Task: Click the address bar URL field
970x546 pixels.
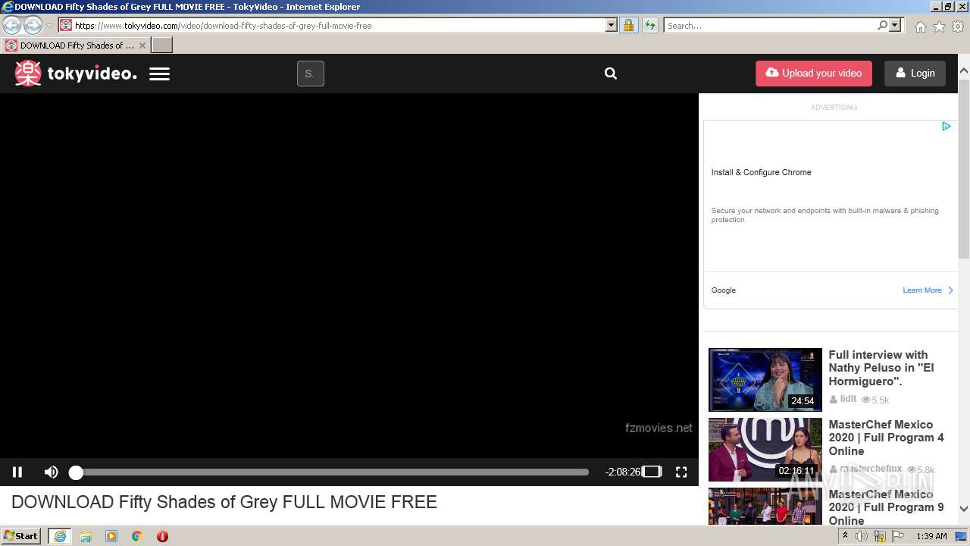Action: 338,25
